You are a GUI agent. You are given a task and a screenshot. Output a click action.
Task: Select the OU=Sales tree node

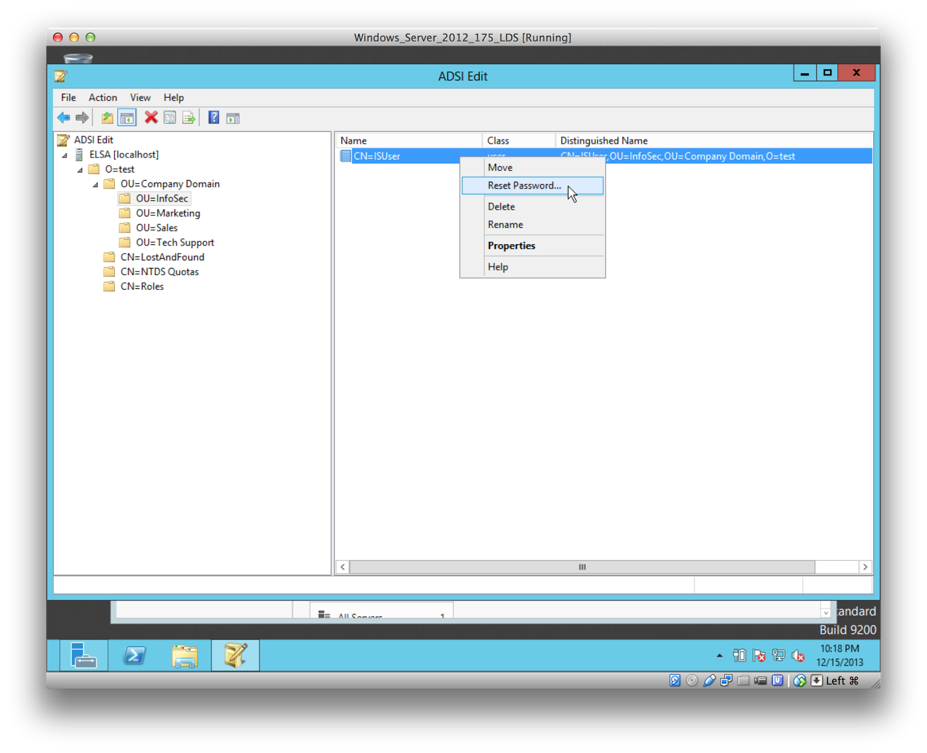(x=156, y=228)
